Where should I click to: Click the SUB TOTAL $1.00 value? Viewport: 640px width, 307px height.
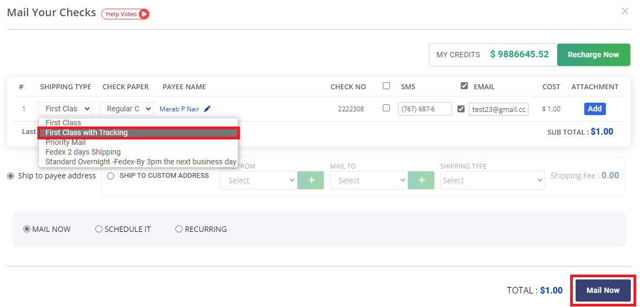click(x=602, y=132)
